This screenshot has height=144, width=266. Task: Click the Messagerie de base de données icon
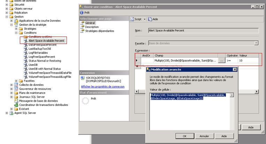coord(16,101)
